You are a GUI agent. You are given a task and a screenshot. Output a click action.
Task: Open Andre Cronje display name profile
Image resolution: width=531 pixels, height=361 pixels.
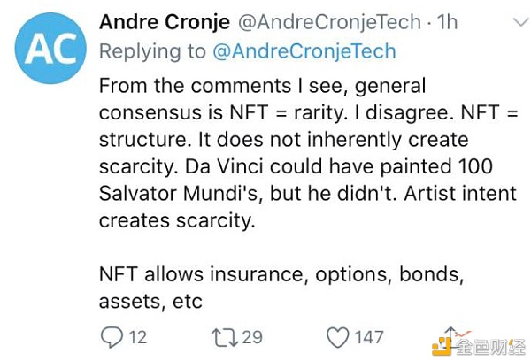(165, 22)
